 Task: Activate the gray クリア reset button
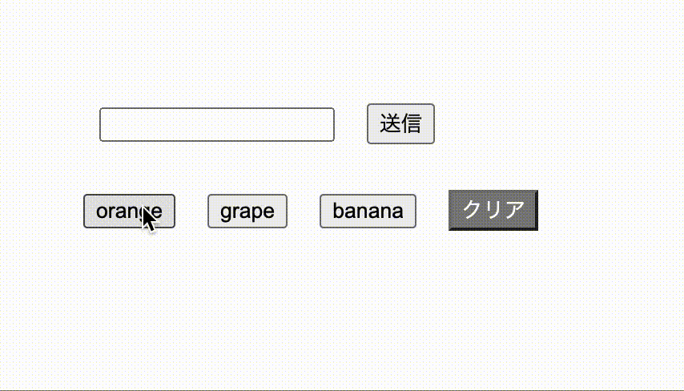(493, 210)
